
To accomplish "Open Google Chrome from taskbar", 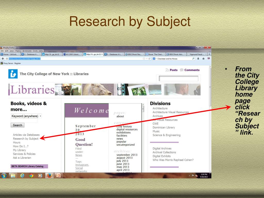I will point(31,176).
